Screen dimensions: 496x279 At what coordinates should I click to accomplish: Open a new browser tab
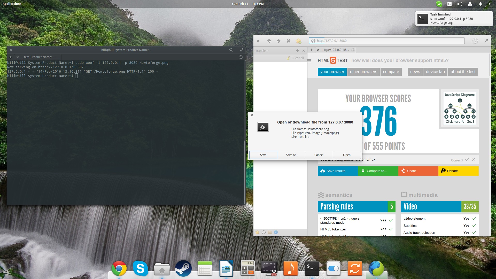point(311,50)
